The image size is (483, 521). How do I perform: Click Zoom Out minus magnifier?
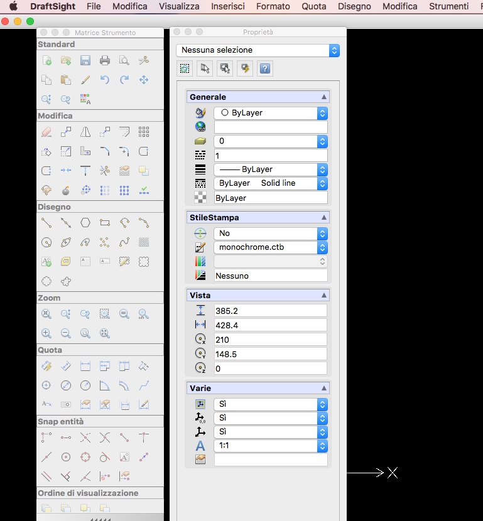coord(66,333)
